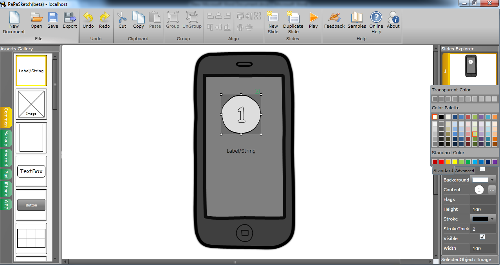Align objects to the right edge
The image size is (500, 265).
(x=228, y=16)
